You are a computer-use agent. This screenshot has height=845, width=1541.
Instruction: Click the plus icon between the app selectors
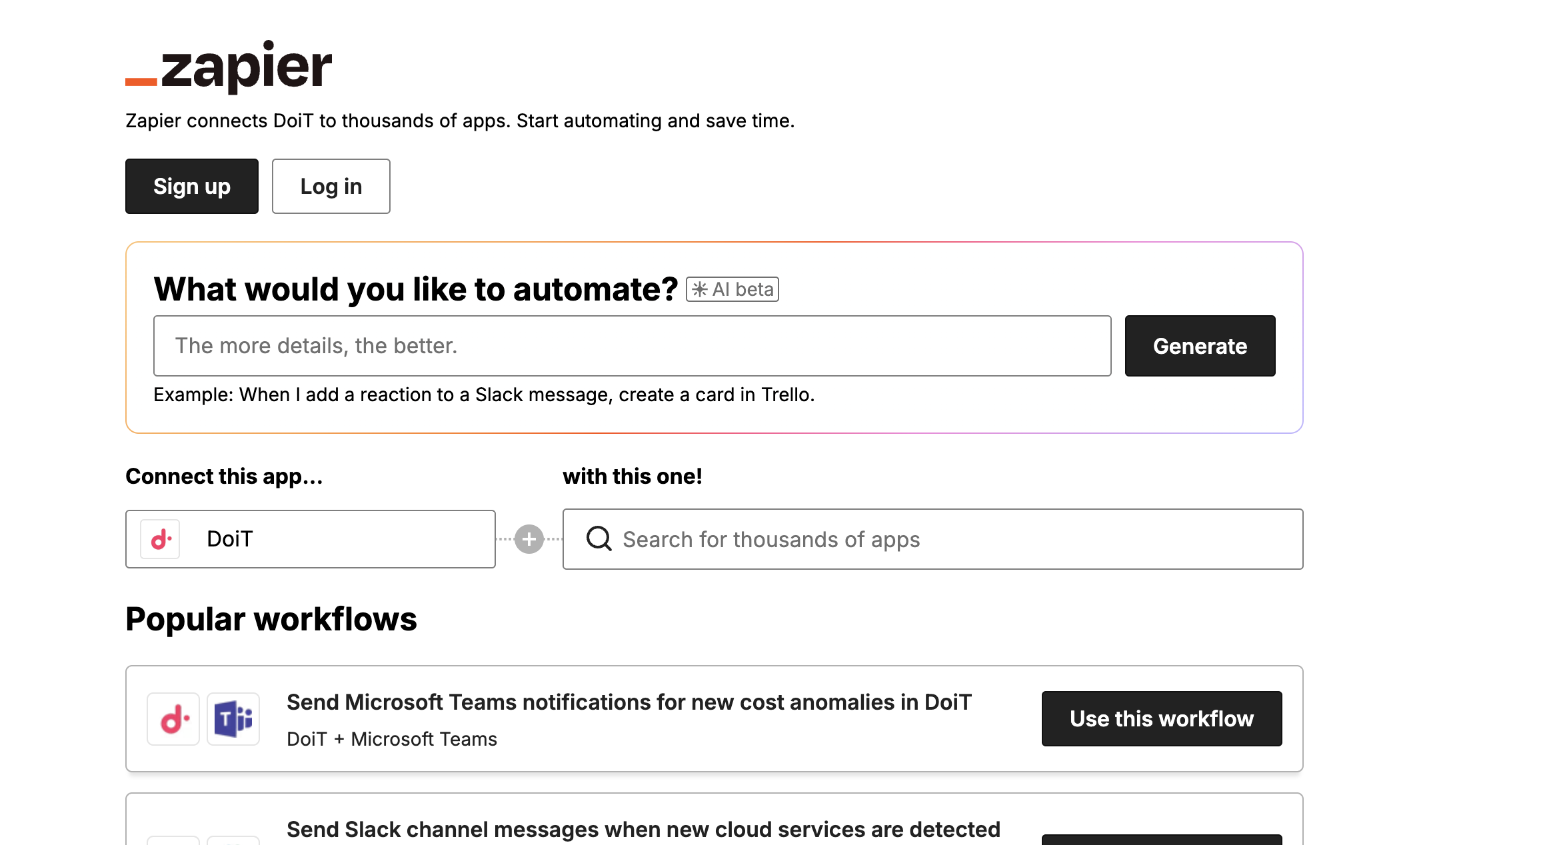[x=529, y=538]
